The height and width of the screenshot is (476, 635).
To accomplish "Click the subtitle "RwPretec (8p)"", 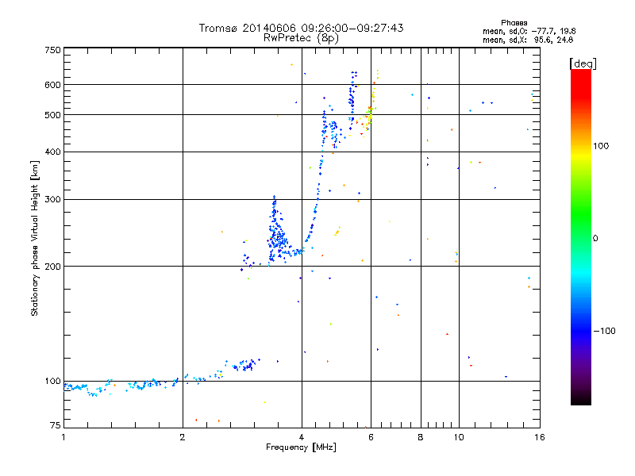I will (301, 38).
